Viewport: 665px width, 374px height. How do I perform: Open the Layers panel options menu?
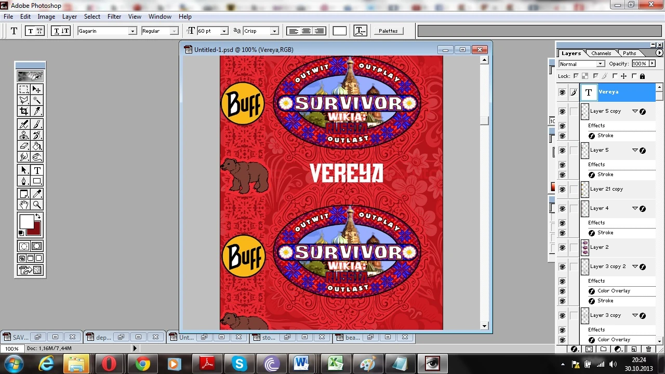659,53
